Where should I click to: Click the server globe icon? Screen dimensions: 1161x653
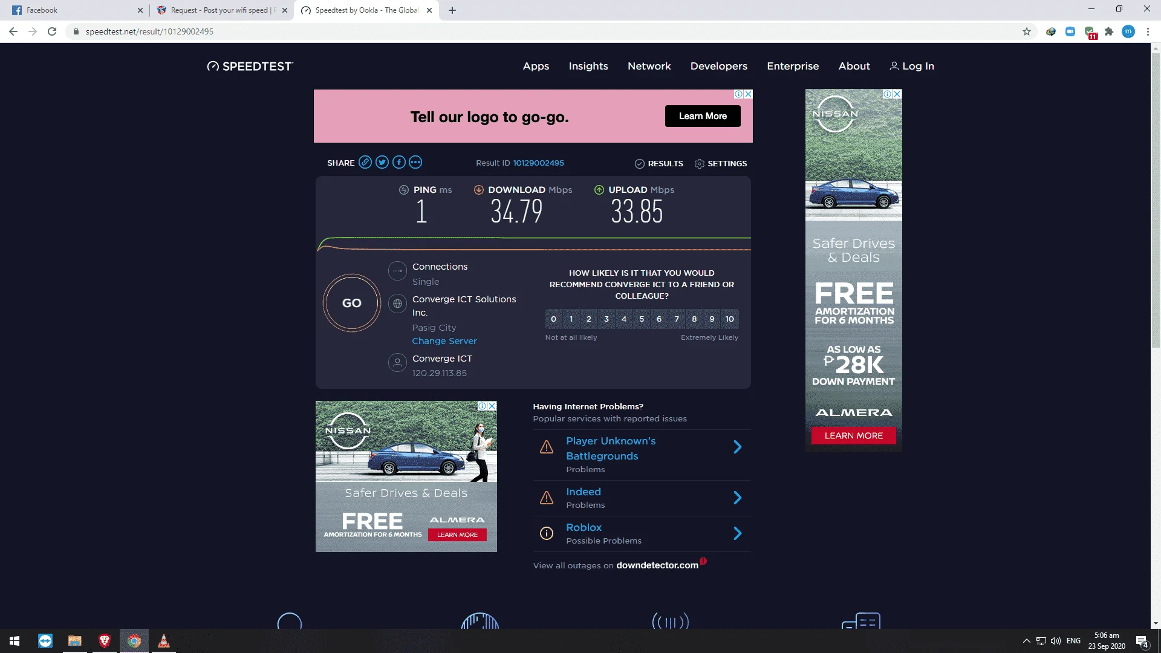pyautogui.click(x=397, y=304)
